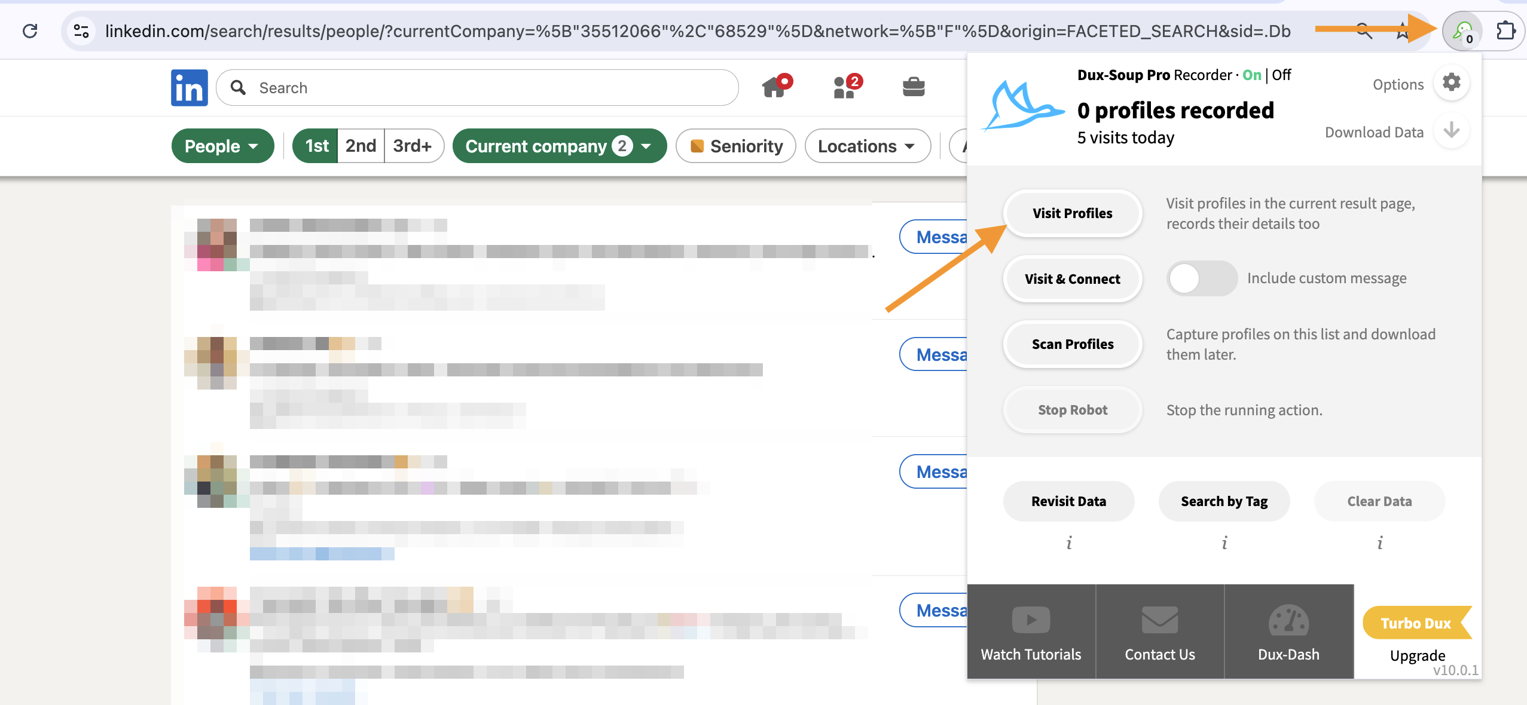Click the Visit Profiles button

(x=1072, y=213)
